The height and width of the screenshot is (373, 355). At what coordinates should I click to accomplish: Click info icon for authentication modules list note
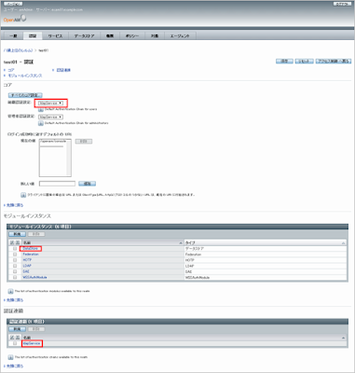pos(10,291)
